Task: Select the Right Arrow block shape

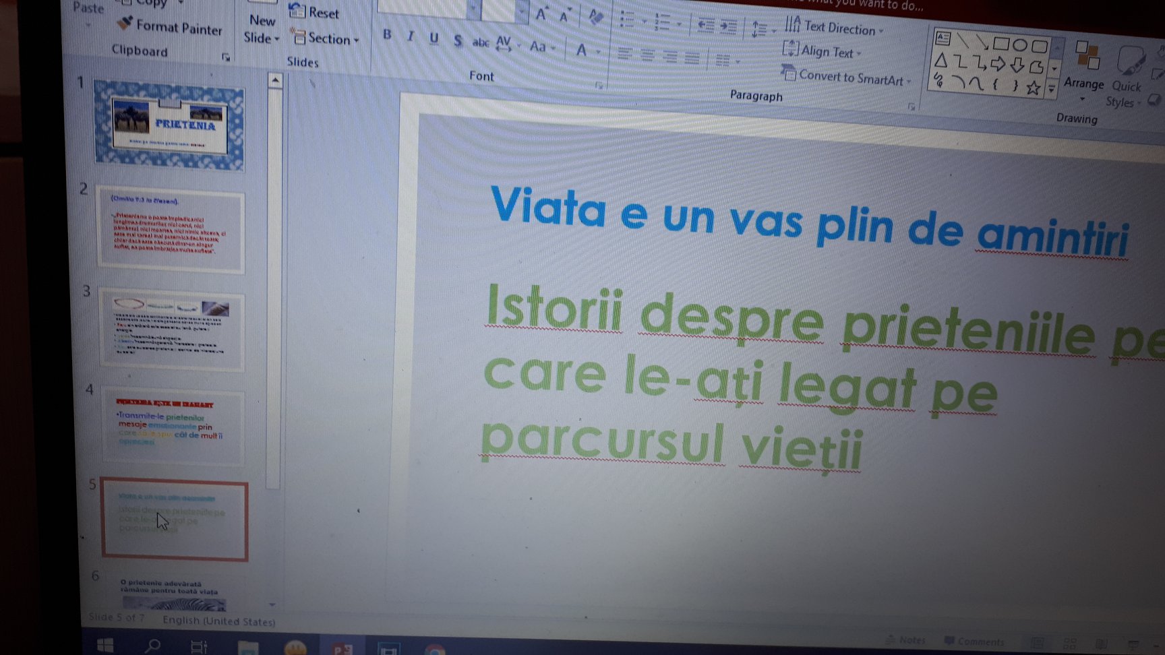Action: coord(998,65)
